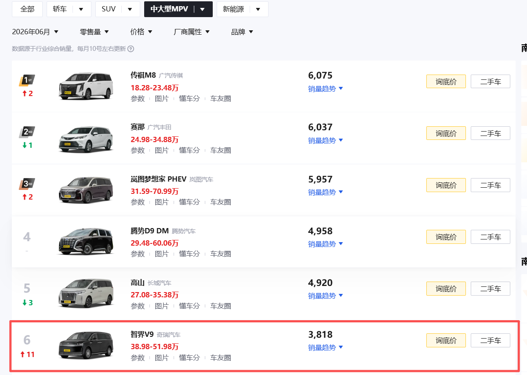Open 参数 link under 传祺M8

click(138, 99)
